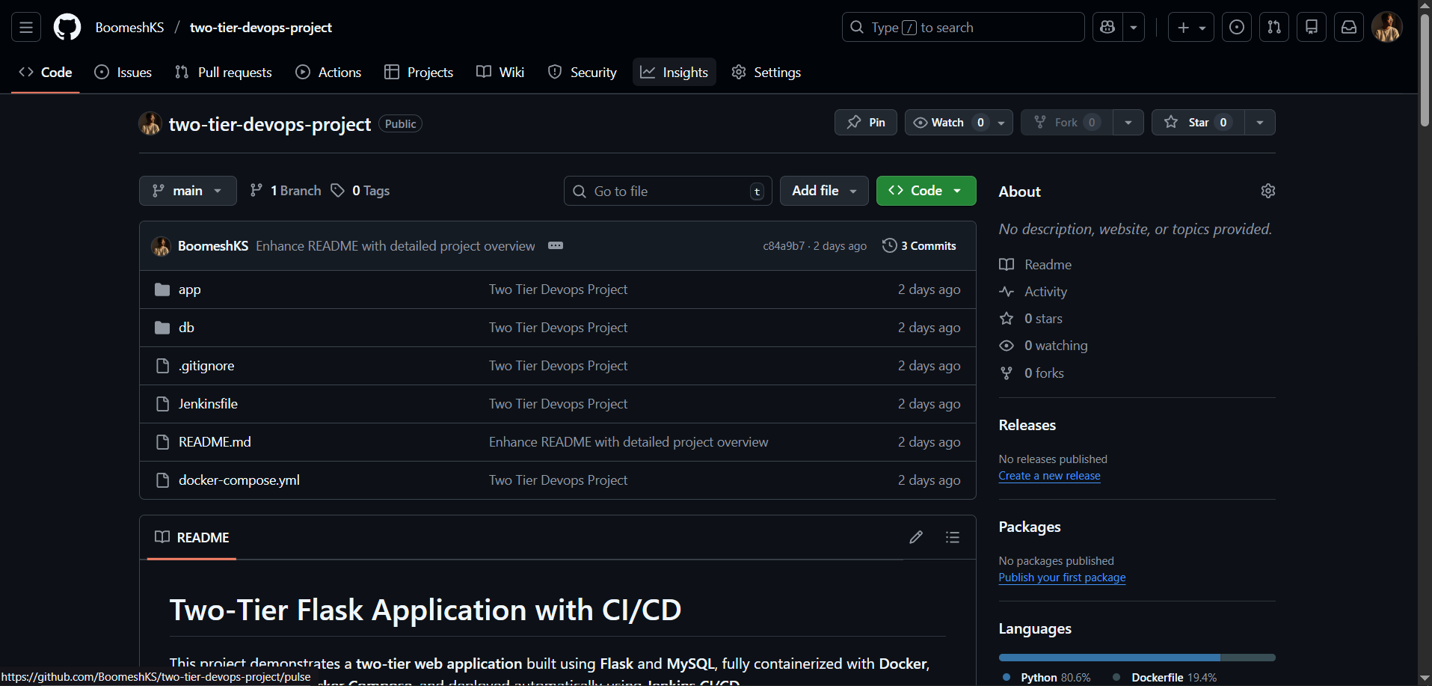Click the Copilot icon next to search

pos(1107,27)
